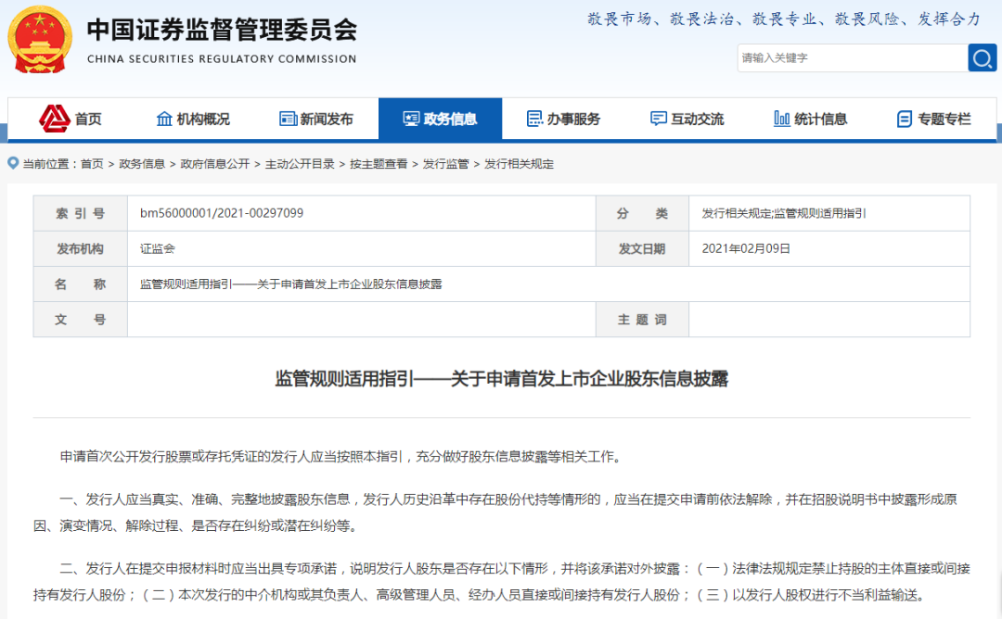Click the CSRC national emblem logo
1002x619 pixels.
[x=40, y=40]
